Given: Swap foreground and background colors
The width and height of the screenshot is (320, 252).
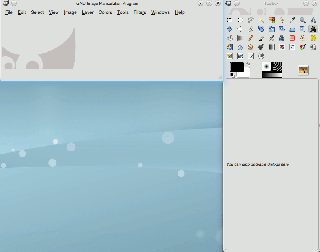Looking at the screenshot, I should (248, 64).
